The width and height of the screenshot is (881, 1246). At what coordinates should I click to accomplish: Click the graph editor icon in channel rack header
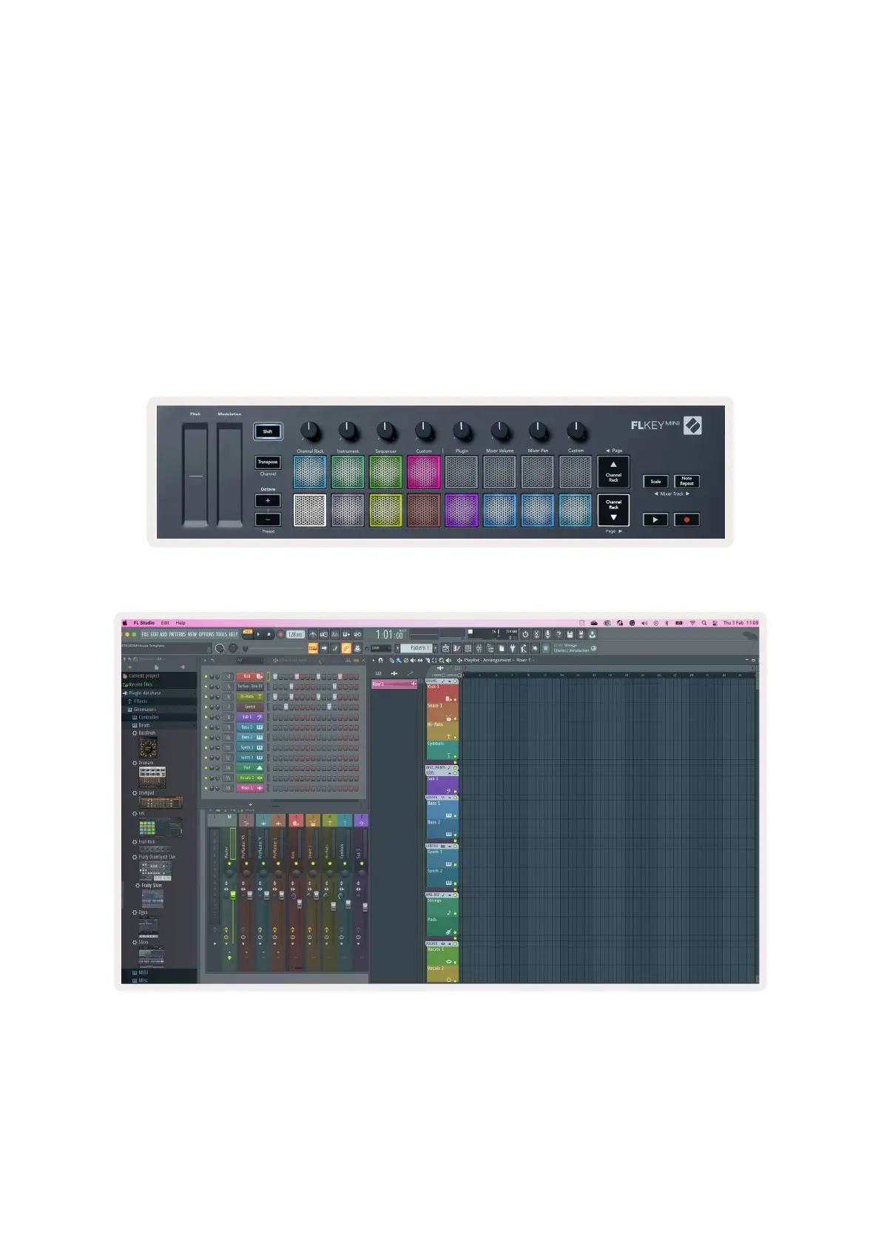click(x=348, y=660)
